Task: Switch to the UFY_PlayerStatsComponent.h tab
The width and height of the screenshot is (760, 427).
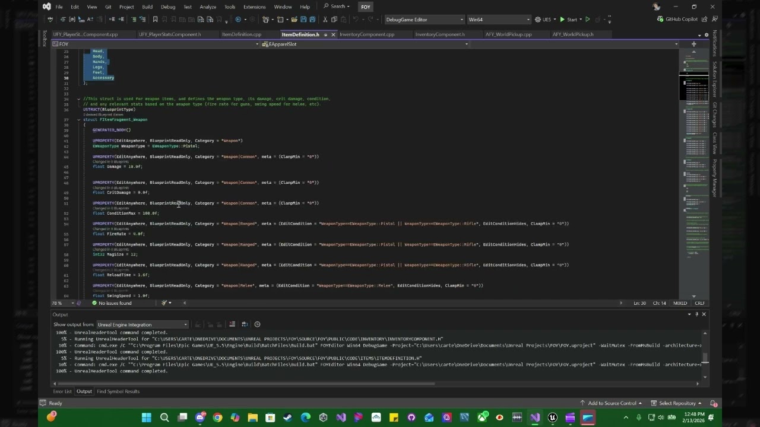Action: pyautogui.click(x=170, y=34)
